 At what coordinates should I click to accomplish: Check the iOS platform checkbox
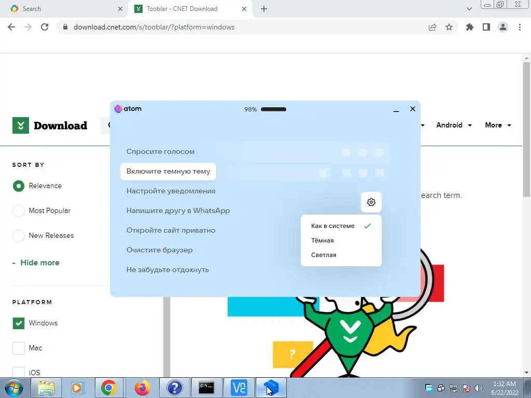point(19,372)
